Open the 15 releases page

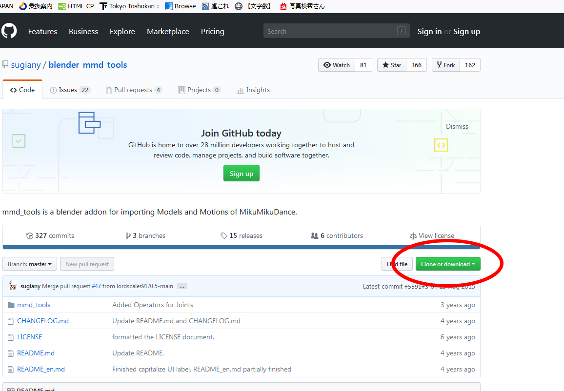tap(242, 235)
